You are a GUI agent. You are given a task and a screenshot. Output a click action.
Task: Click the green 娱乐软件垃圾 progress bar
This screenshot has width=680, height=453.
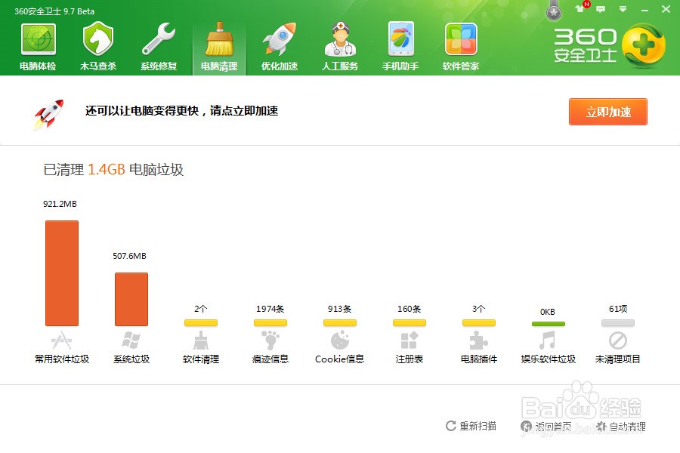(549, 323)
